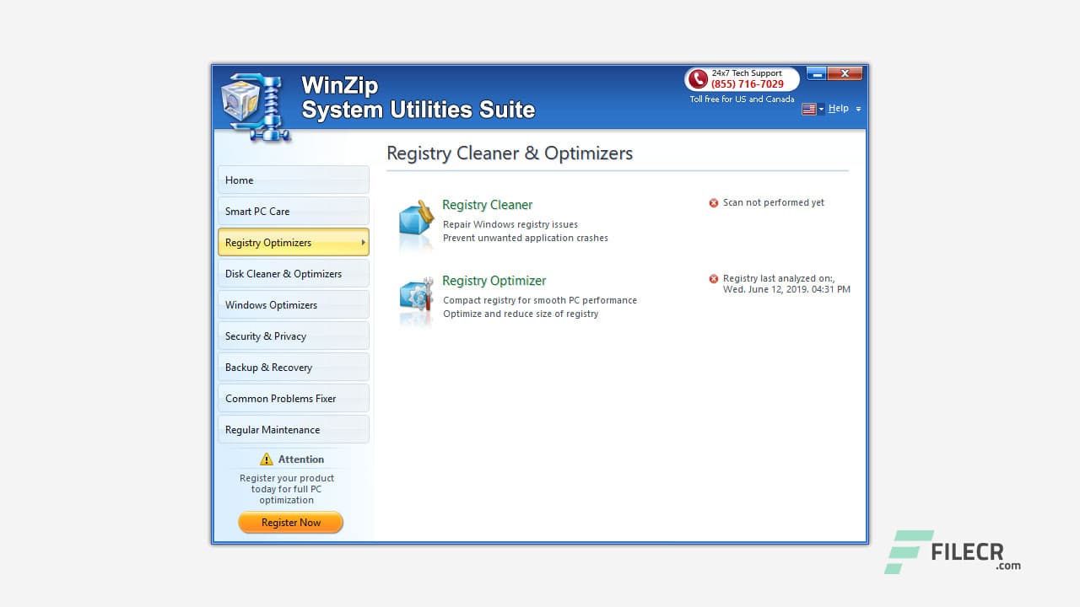Click the Attention warning triangle icon
The height and width of the screenshot is (607, 1080).
coord(268,459)
